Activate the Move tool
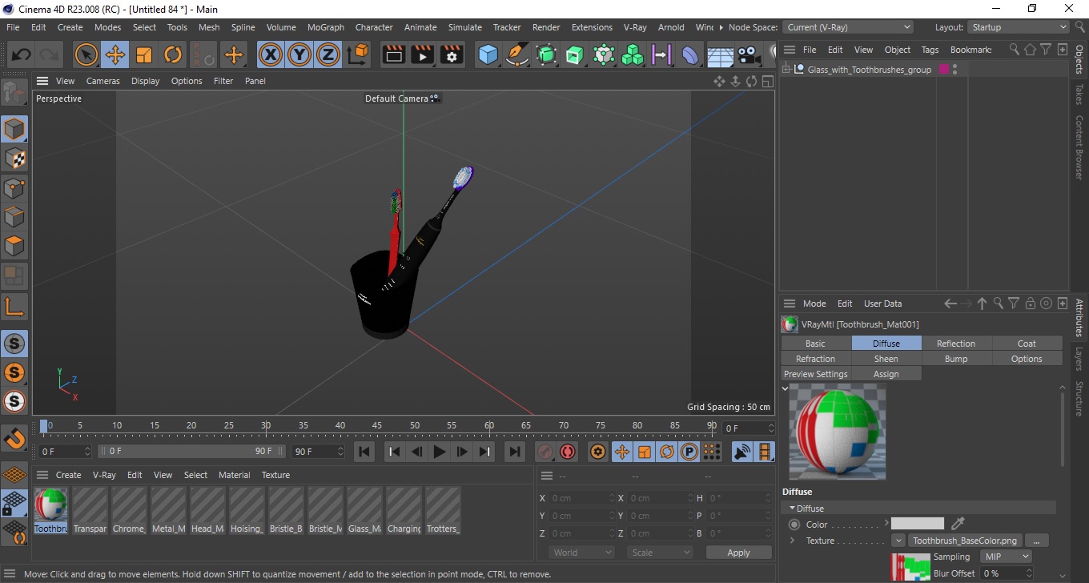 115,54
